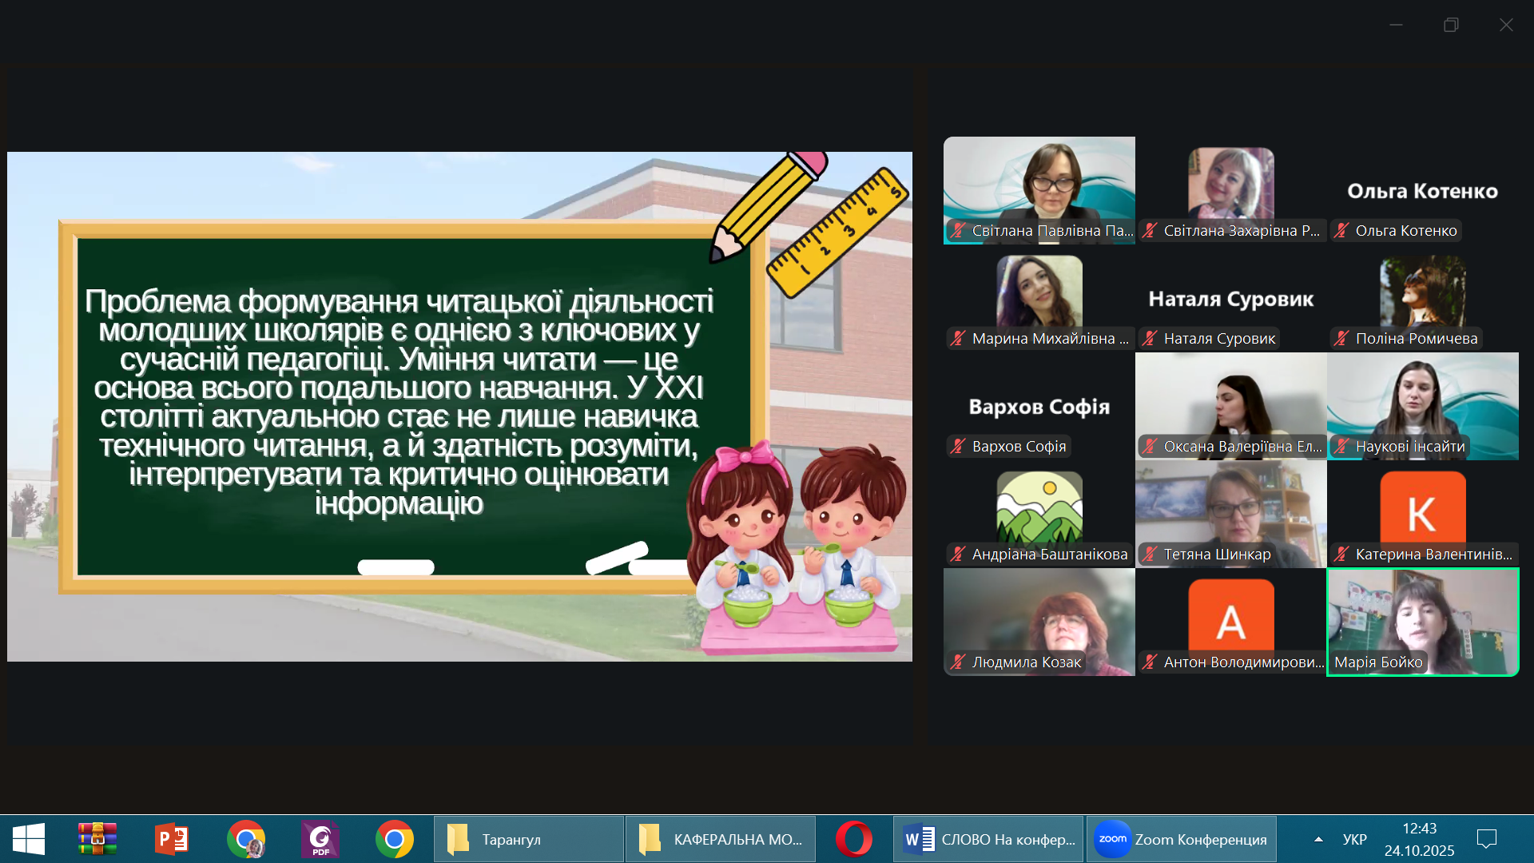This screenshot has width=1534, height=863.
Task: Select Катерина Валентинівна's participant tile
Action: pos(1423,514)
